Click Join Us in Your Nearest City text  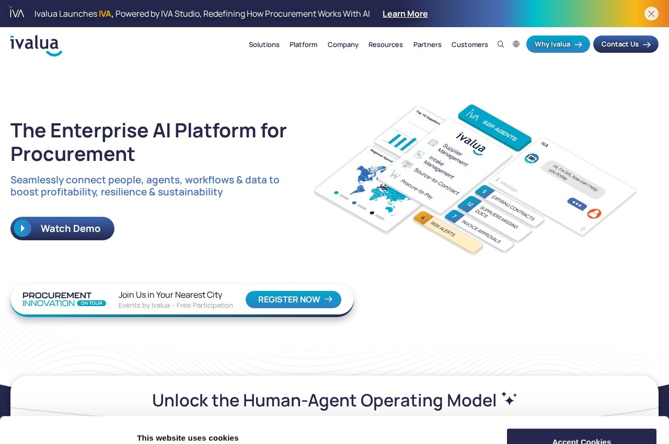pyautogui.click(x=170, y=295)
